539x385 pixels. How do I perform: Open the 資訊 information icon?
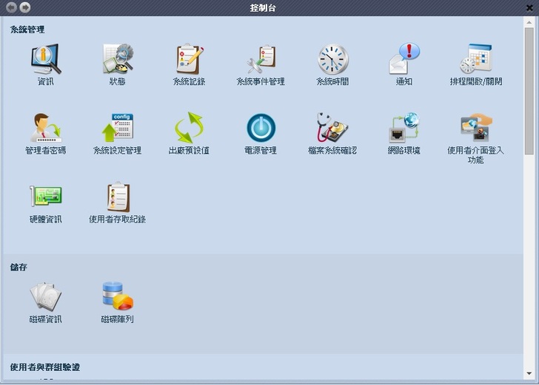click(46, 59)
